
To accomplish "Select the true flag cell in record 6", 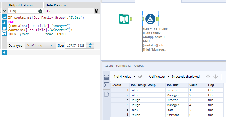I will coord(215,115).
